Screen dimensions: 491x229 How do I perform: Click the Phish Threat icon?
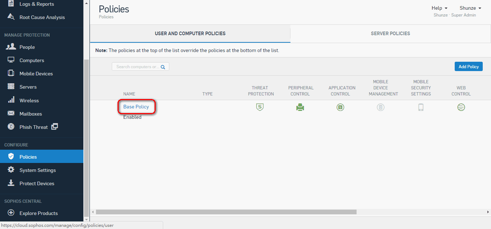(x=11, y=127)
